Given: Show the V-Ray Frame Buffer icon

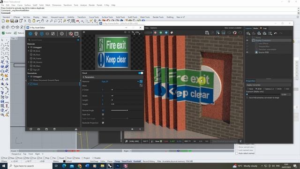Looking at the screenshot, I should (x=76, y=34).
